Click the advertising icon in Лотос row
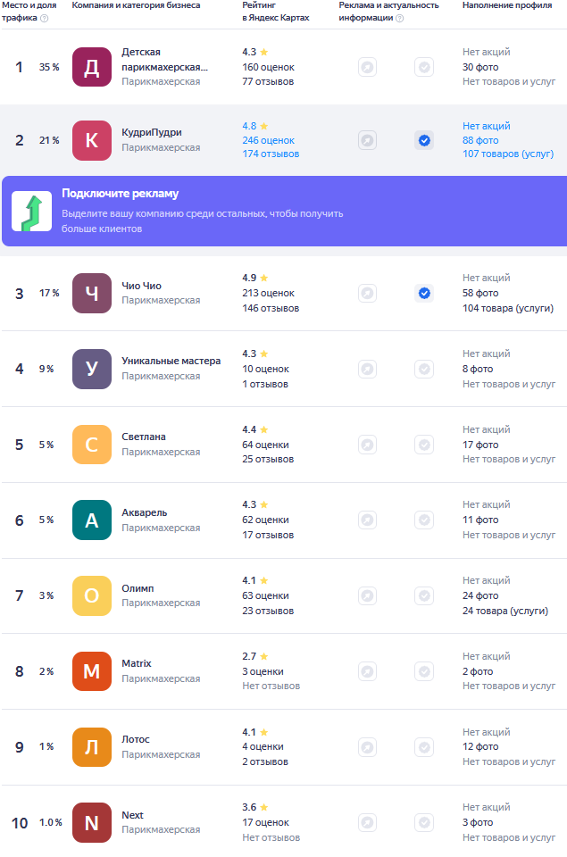This screenshot has height=857, width=567. tap(367, 747)
